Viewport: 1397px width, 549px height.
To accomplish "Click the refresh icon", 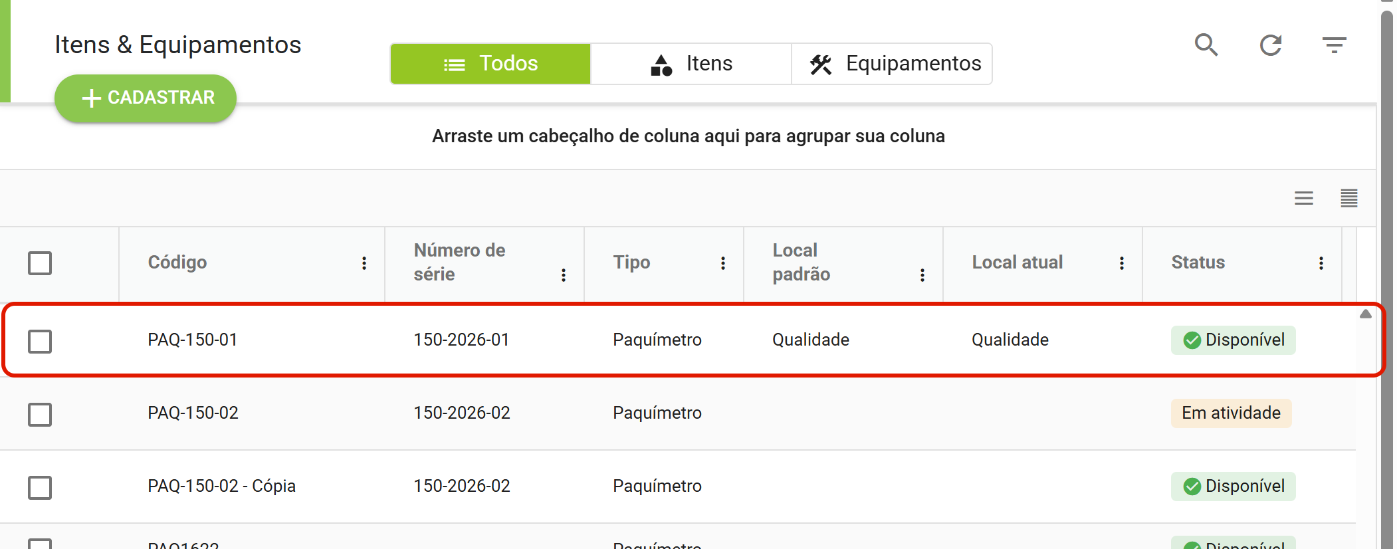I will point(1271,45).
